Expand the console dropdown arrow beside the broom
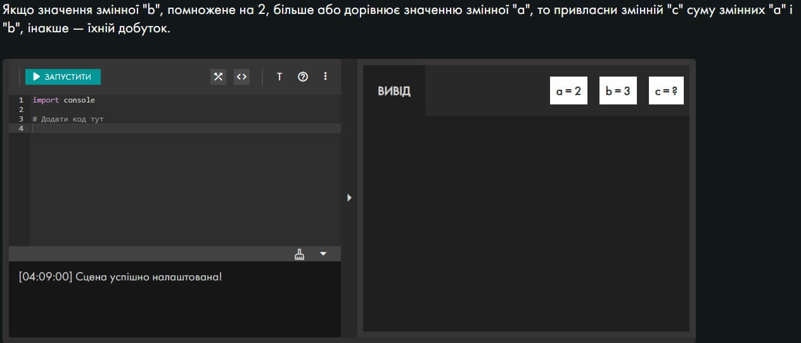 323,254
